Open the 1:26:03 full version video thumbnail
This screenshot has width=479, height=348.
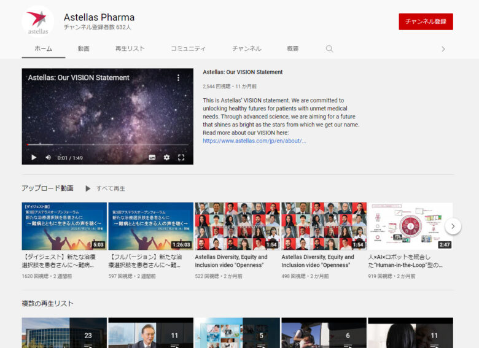151,226
